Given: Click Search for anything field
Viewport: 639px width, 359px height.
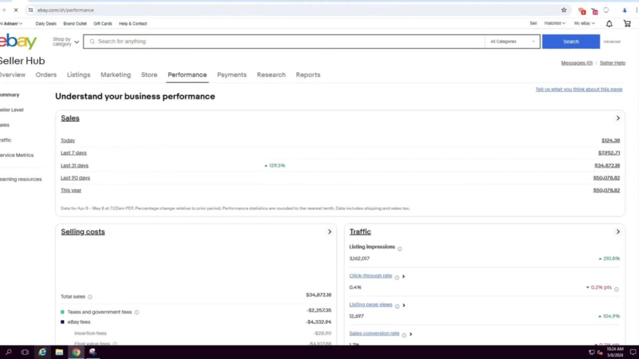Looking at the screenshot, I should [284, 41].
